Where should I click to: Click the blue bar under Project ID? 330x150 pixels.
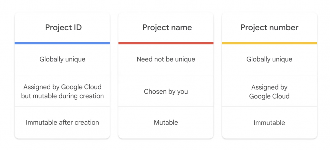pos(62,43)
